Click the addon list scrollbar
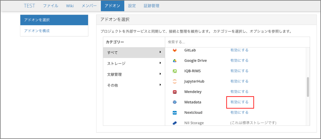Screen dimensions: 321x139 pyautogui.click(x=308, y=87)
